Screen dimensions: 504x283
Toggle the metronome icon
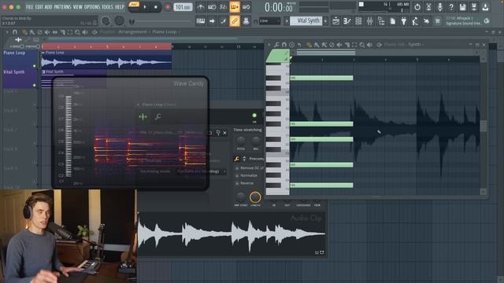(201, 7)
